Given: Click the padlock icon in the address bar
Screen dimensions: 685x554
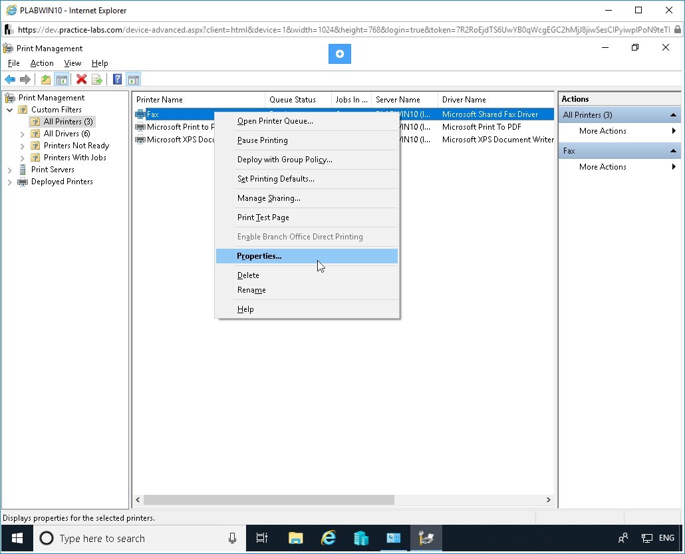Looking at the screenshot, I should pos(677,30).
